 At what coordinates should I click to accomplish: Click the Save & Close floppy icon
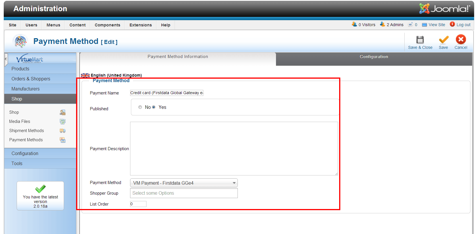[420, 40]
